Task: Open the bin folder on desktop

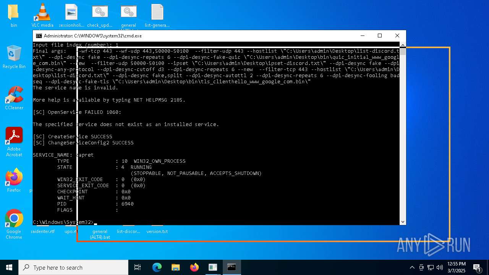Action: click(14, 15)
